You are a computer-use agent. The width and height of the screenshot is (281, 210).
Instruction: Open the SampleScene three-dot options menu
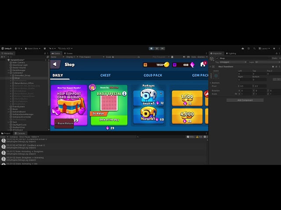point(46,60)
